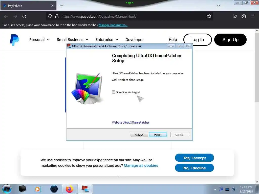259x194 pixels.
Task: Click the Sign Up button
Action: tap(230, 40)
